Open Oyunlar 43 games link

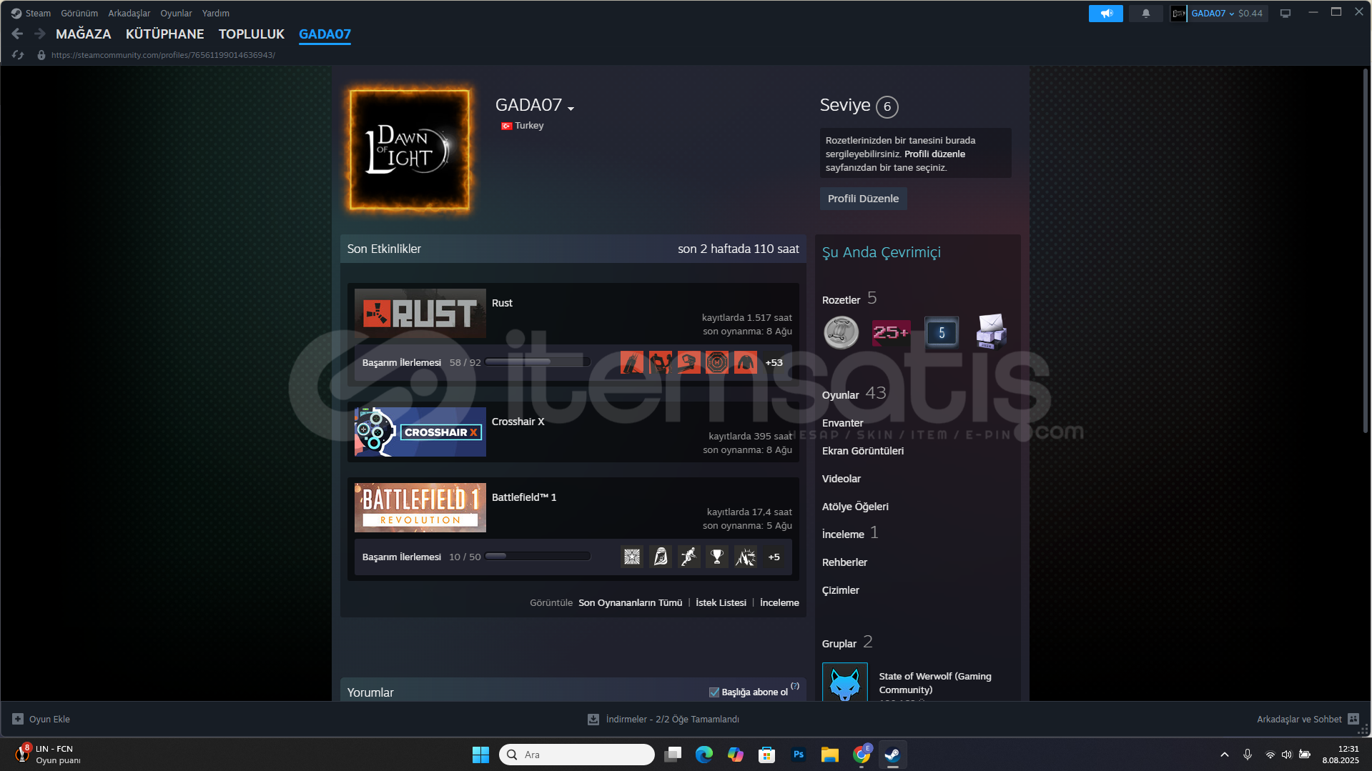pos(854,394)
